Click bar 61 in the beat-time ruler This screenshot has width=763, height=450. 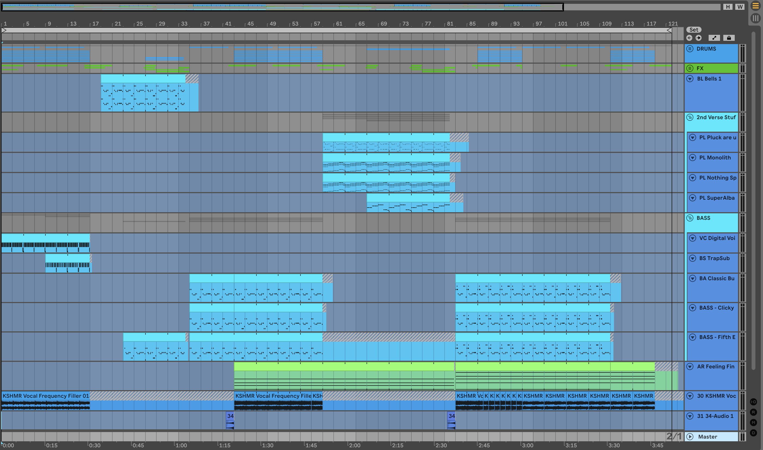[339, 24]
